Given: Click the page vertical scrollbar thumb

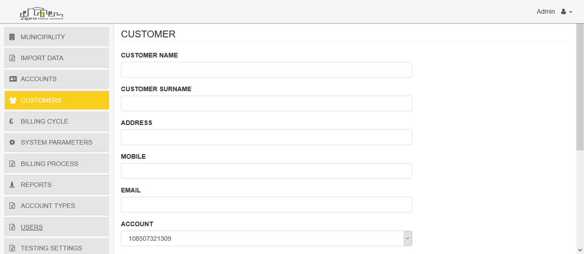Looking at the screenshot, I should (x=580, y=87).
